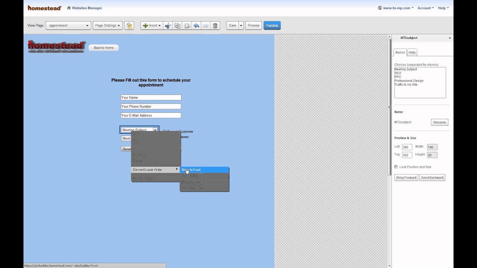Image resolution: width=477 pixels, height=268 pixels.
Task: Click the Copy toolbar icon
Action: pos(177,26)
